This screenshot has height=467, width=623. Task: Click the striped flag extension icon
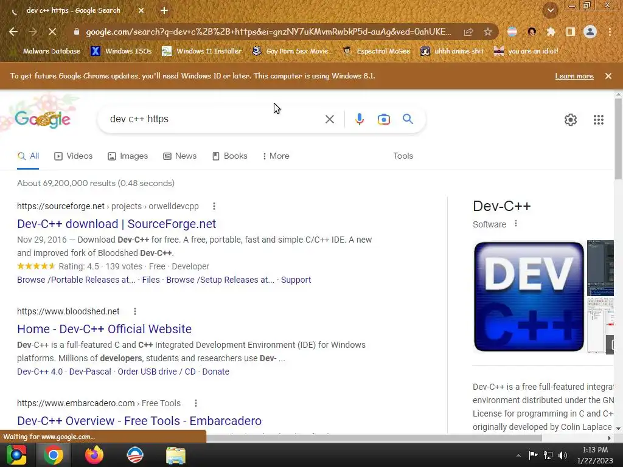pos(512,32)
